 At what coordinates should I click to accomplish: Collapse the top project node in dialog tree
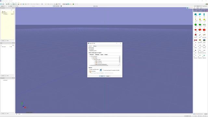coord(90,56)
